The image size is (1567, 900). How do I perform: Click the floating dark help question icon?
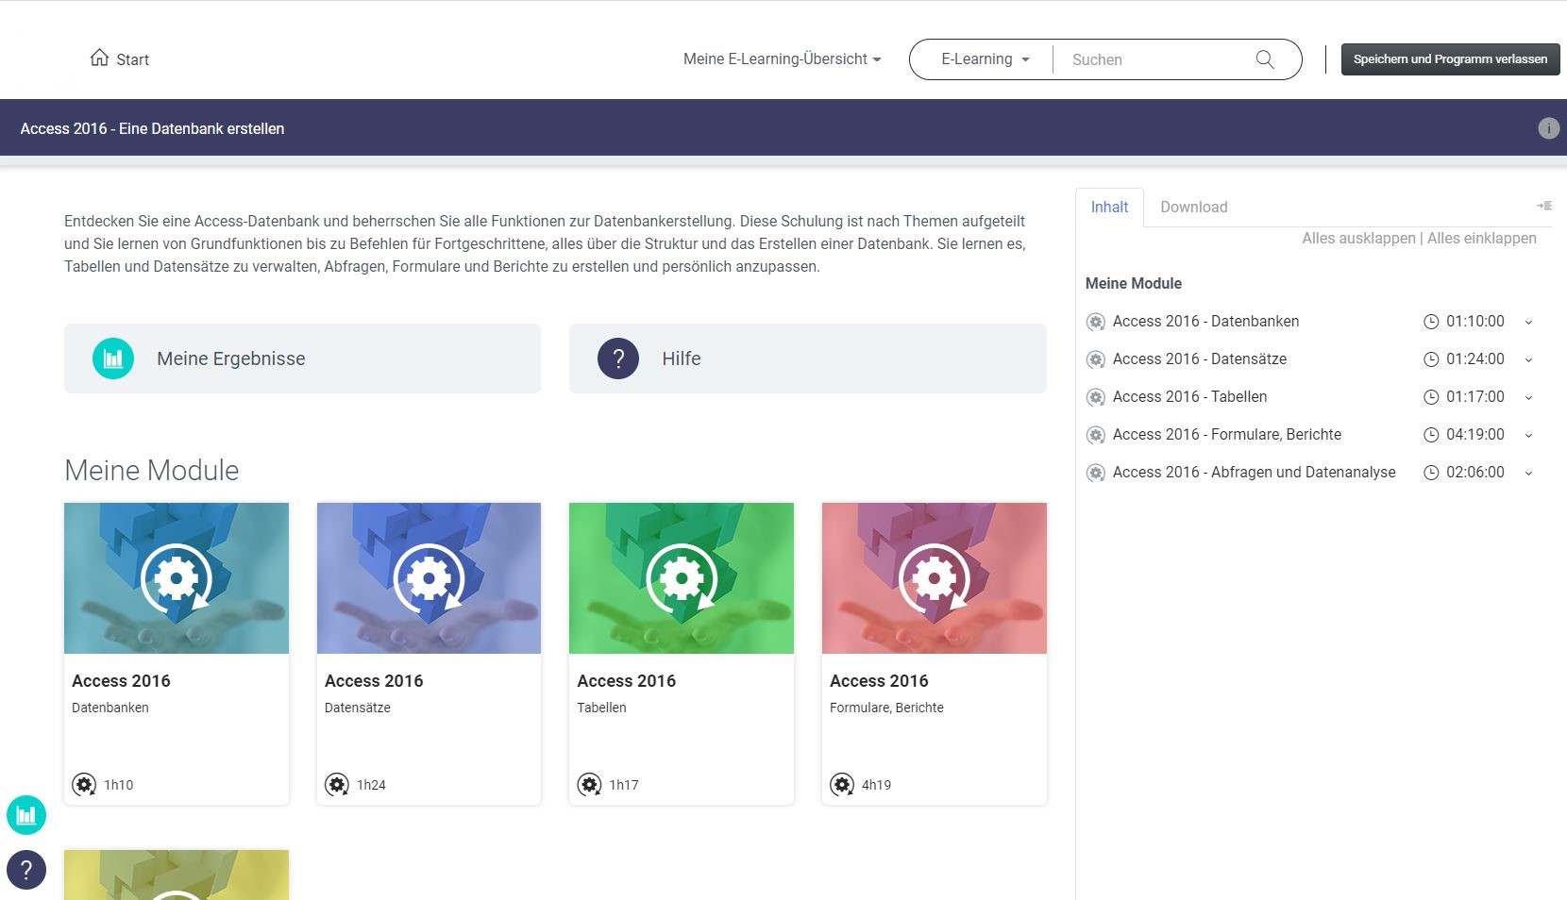pyautogui.click(x=26, y=870)
